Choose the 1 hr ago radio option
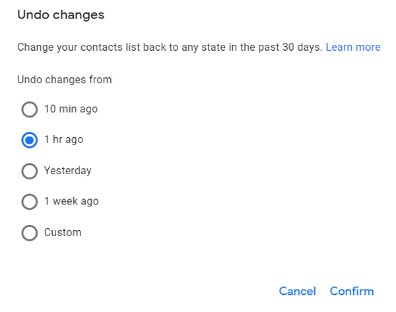The image size is (396, 312). click(x=29, y=140)
